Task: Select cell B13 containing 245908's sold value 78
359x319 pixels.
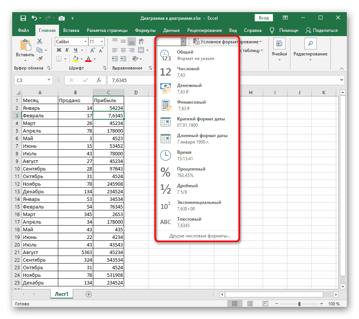Action: point(75,184)
